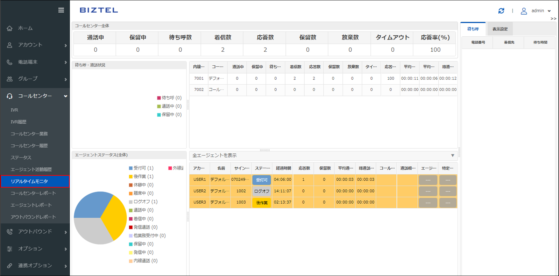Switch to the 待ち呼 tab
Viewport: 559px width, 276px height.
tap(473, 29)
